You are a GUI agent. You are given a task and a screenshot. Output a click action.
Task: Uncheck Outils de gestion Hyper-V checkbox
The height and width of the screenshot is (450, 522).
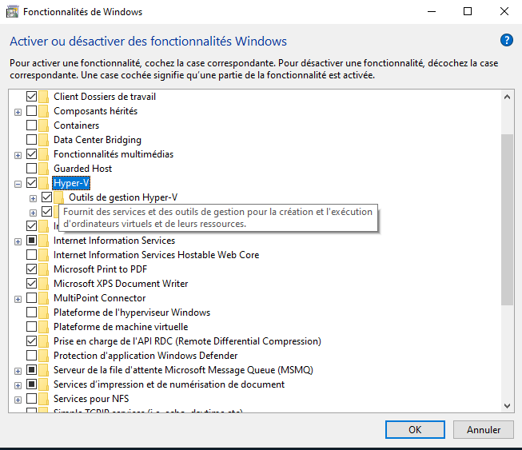(x=46, y=197)
